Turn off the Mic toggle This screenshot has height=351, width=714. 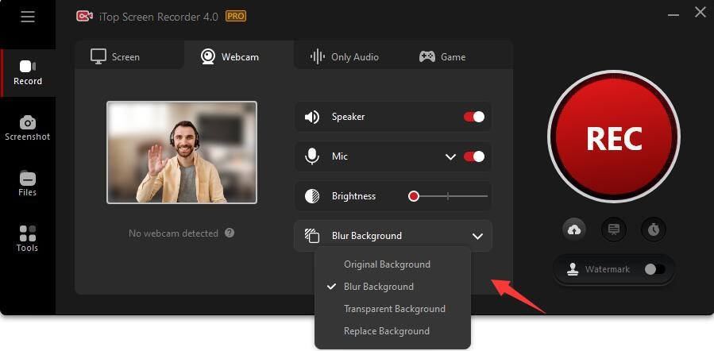coord(474,156)
